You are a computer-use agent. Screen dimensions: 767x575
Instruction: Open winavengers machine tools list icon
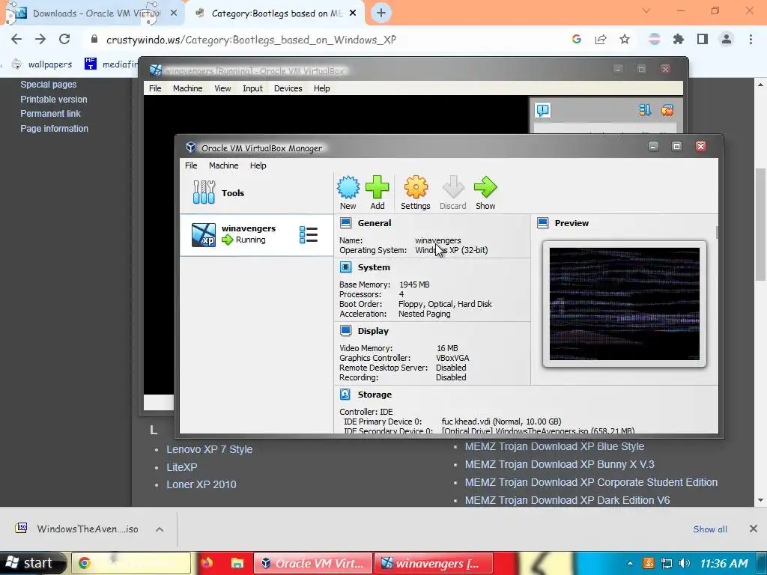coord(308,234)
